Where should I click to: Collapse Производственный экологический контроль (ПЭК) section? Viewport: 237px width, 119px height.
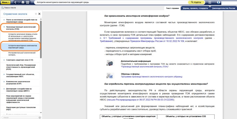pyautogui.click(x=4, y=27)
